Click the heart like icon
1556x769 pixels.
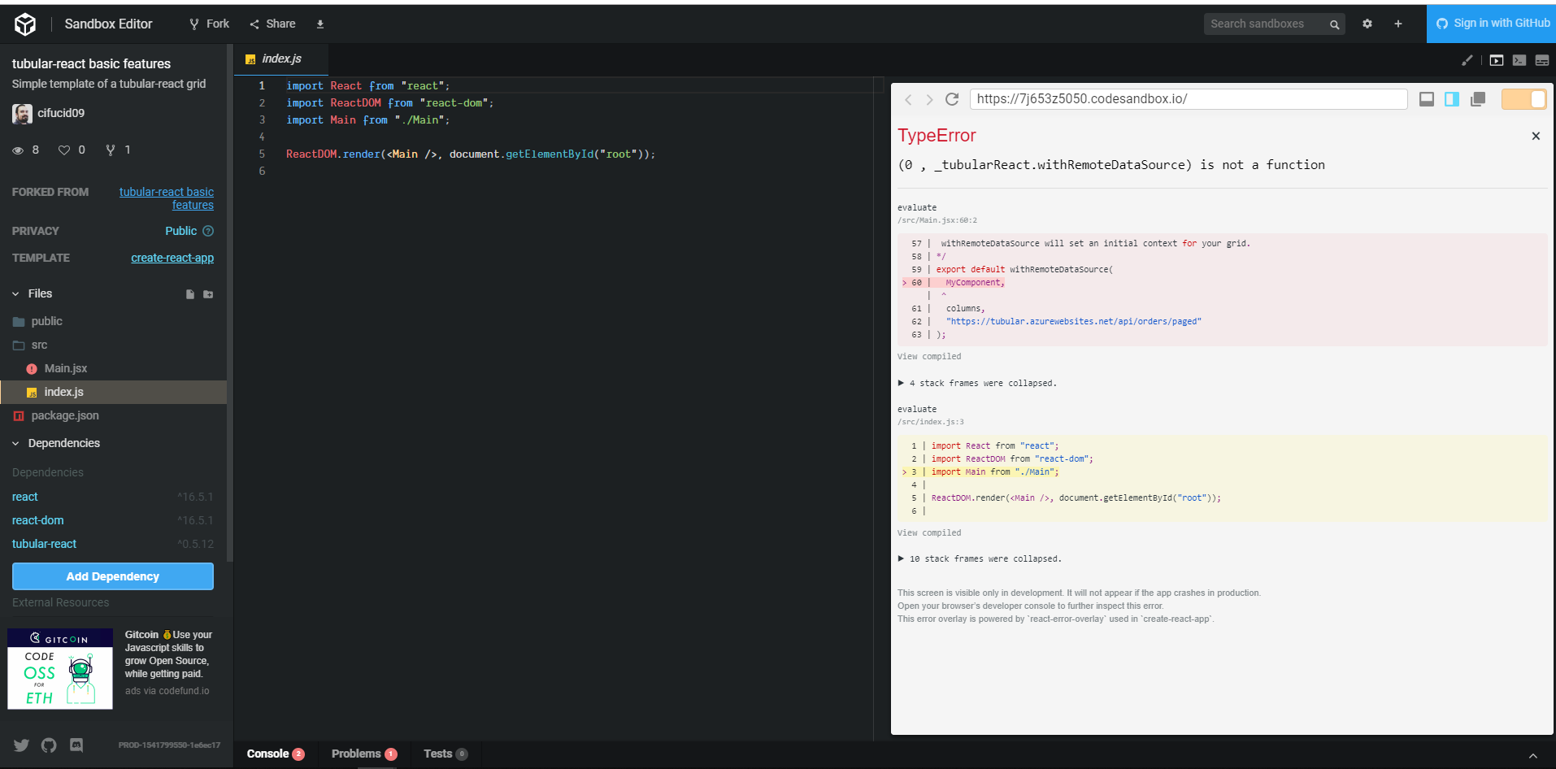point(64,150)
